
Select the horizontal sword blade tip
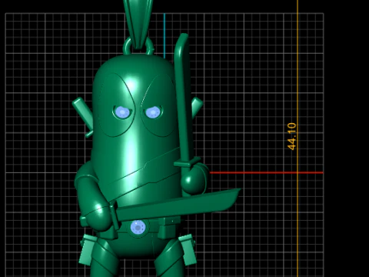point(232,198)
